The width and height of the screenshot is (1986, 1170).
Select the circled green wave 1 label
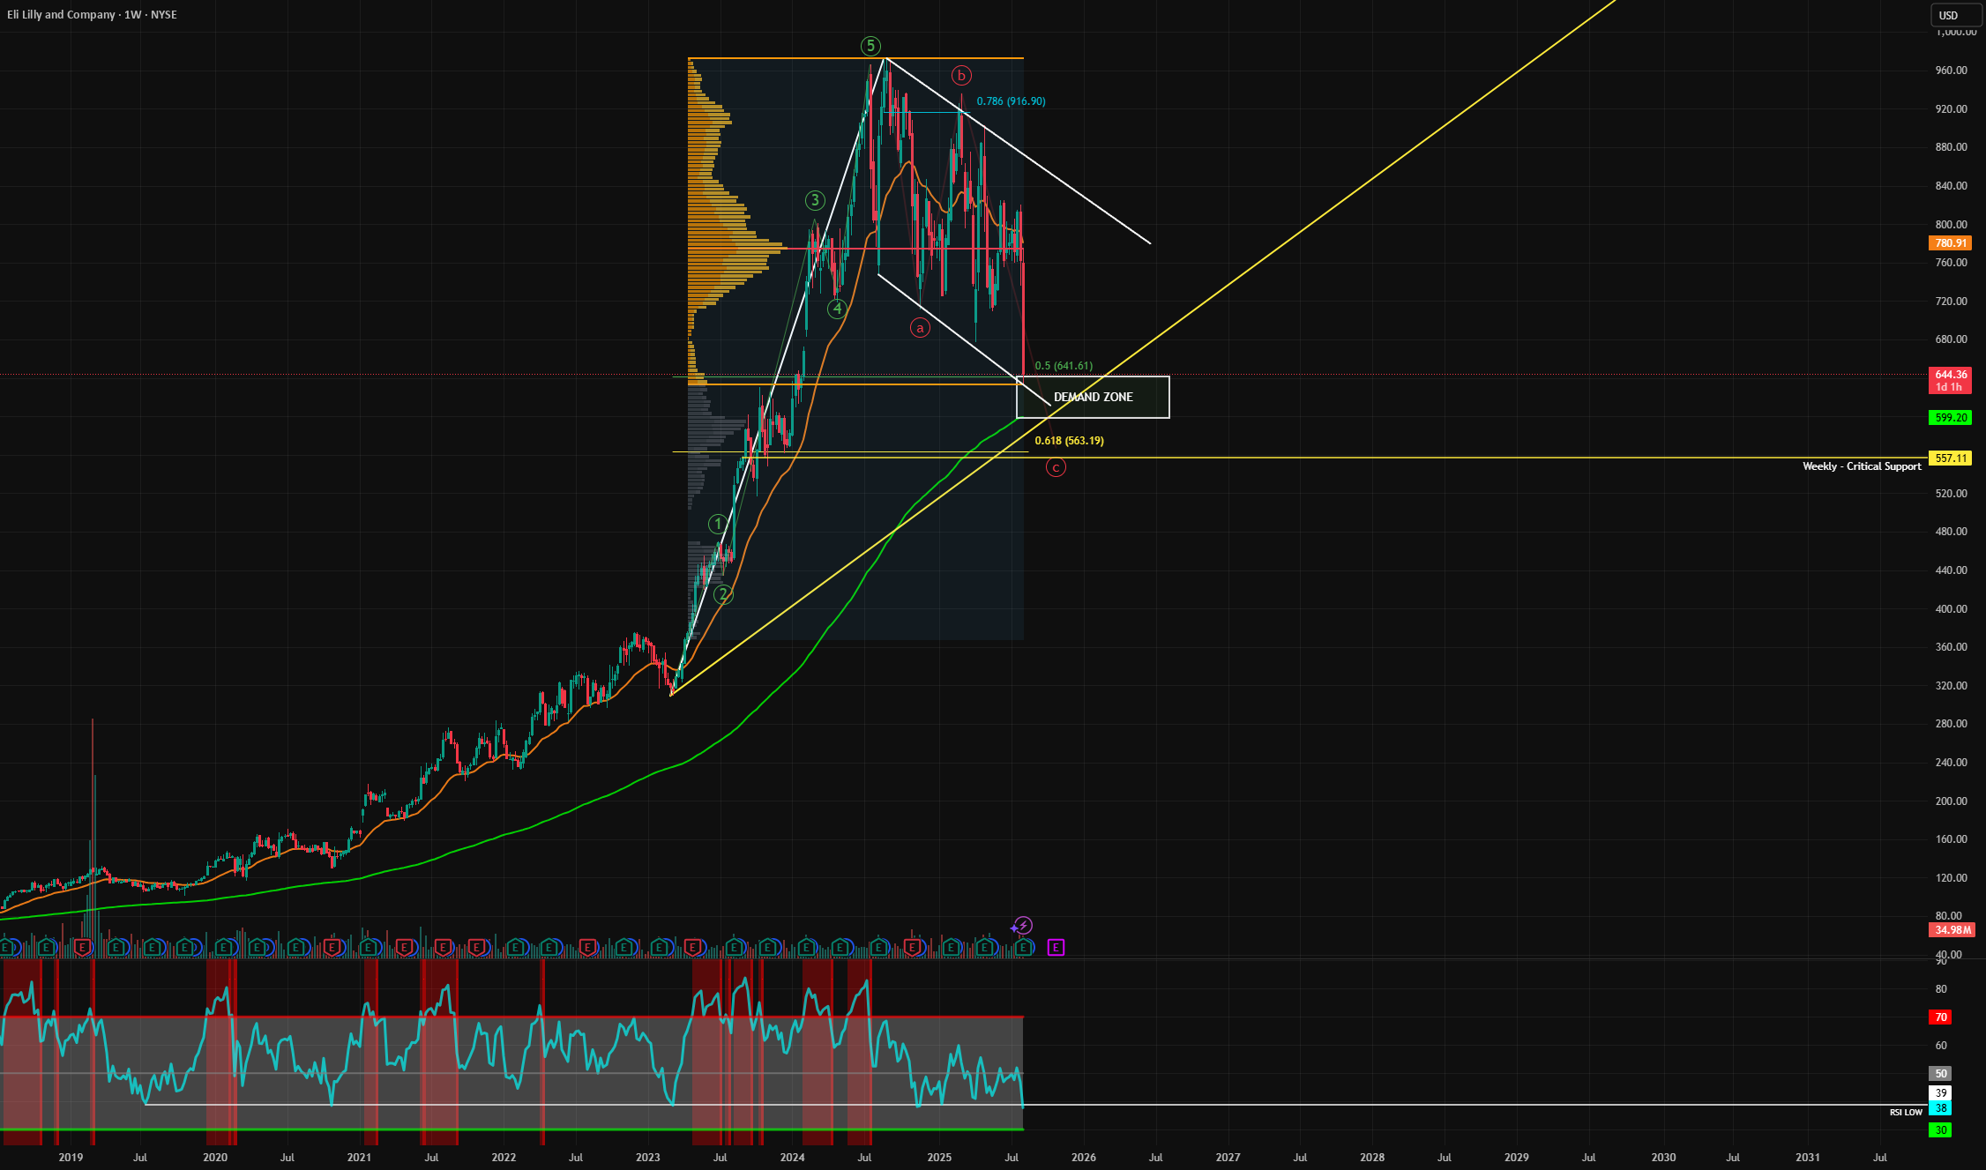pyautogui.click(x=718, y=524)
